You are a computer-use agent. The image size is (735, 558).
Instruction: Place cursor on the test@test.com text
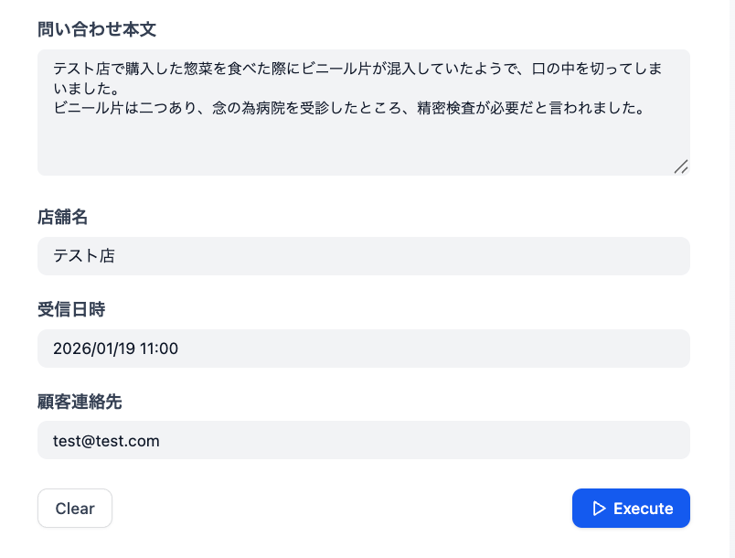(106, 441)
